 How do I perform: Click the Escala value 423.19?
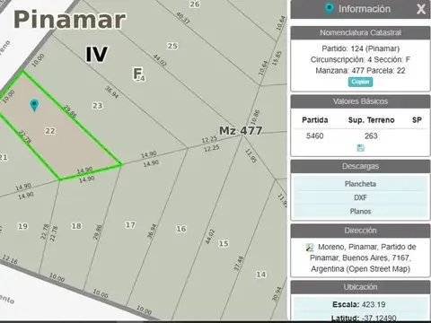tap(374, 305)
